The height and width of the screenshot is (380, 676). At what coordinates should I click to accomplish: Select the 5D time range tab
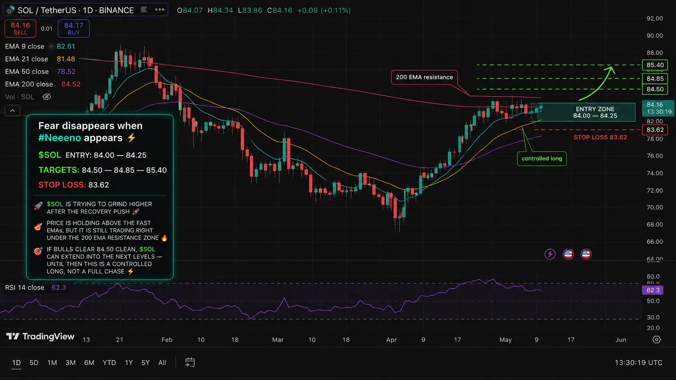tap(34, 363)
